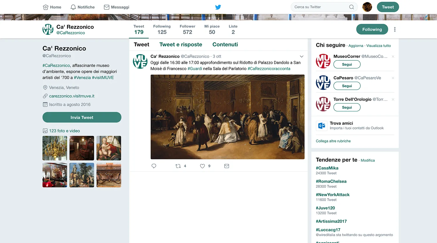Open carezzonico.visitmuve.it website link
Image resolution: width=437 pixels, height=243 pixels.
(72, 96)
